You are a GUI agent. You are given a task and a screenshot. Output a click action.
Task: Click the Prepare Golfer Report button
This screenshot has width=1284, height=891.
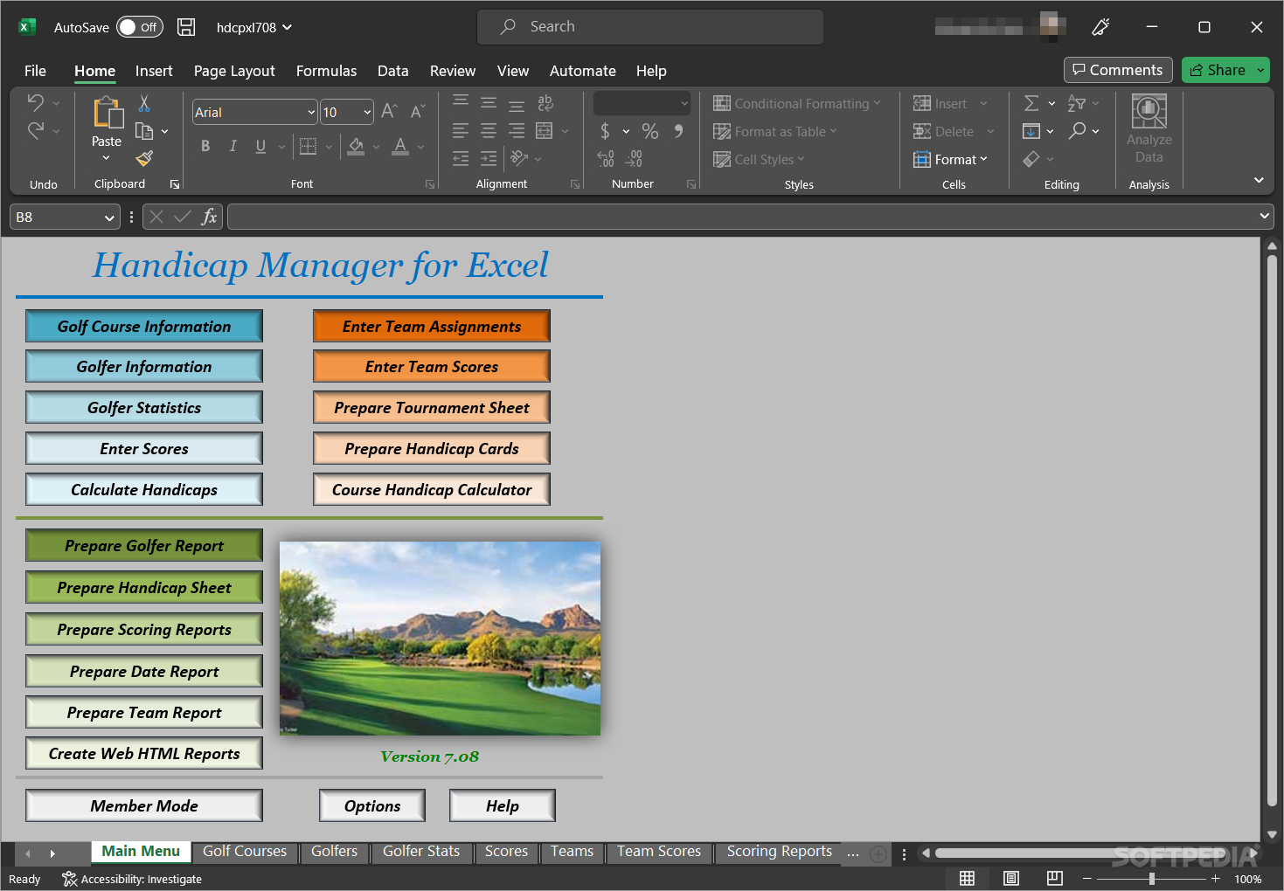[144, 545]
